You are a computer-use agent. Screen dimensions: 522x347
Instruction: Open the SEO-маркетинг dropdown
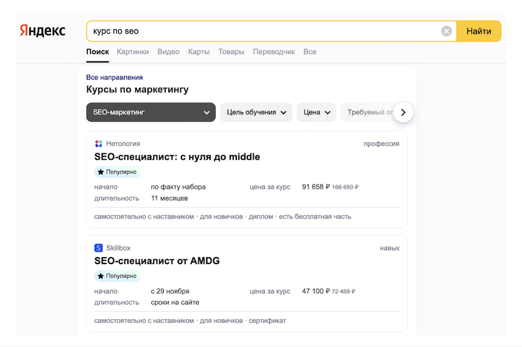[x=151, y=112]
